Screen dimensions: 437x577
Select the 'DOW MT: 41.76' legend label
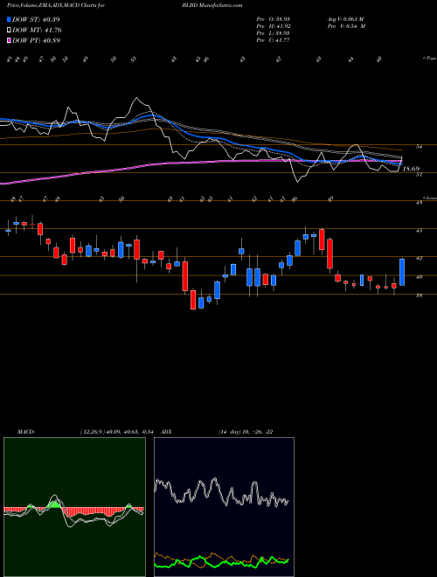coord(37,31)
